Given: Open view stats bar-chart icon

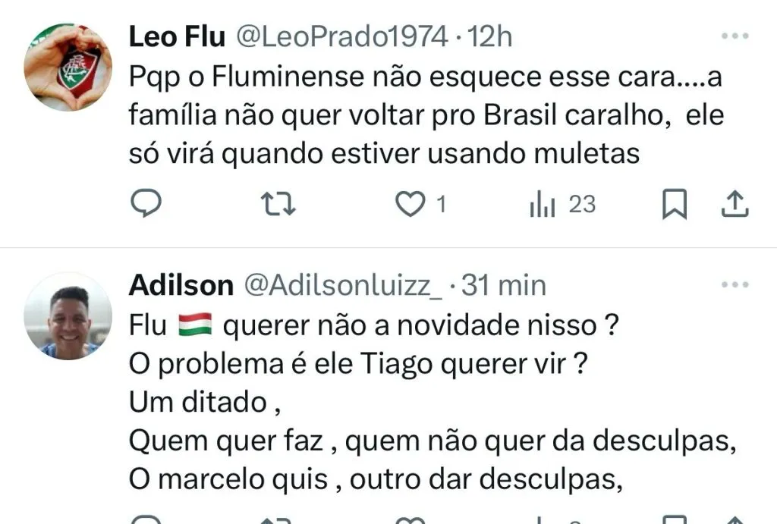Looking at the screenshot, I should coord(543,206).
